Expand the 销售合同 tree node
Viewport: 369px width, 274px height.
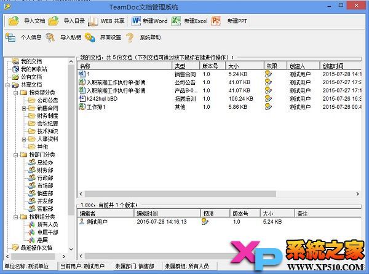tap(24, 108)
